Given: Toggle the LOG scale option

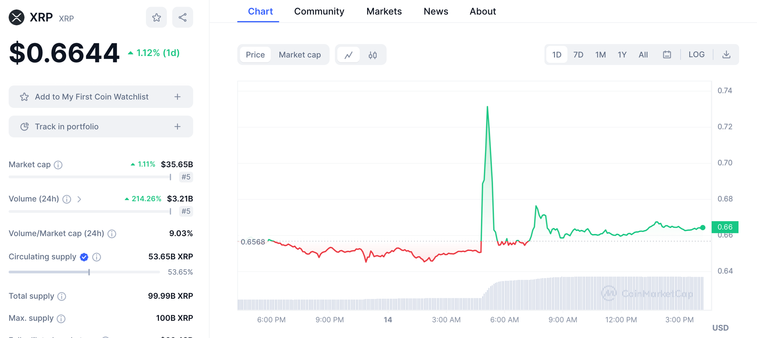Looking at the screenshot, I should (696, 54).
